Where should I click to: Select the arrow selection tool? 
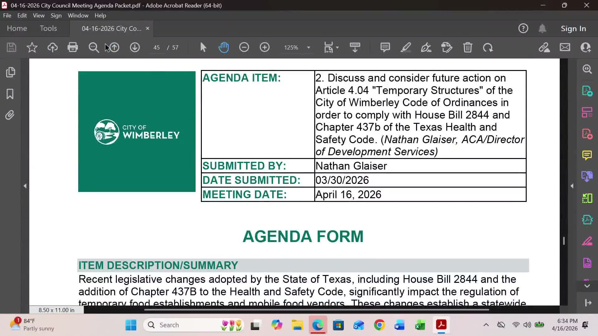click(x=203, y=47)
